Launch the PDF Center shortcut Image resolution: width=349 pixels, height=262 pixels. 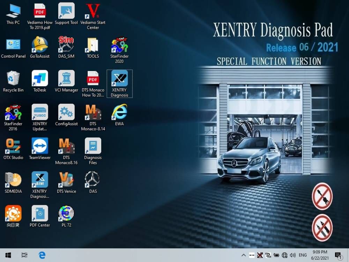point(40,217)
